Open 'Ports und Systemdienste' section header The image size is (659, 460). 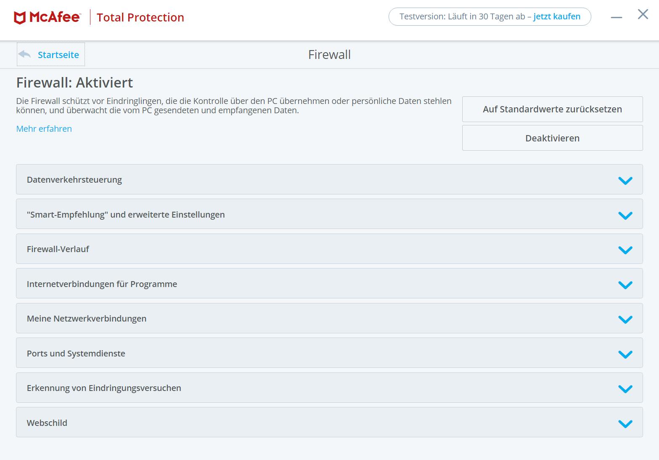tap(329, 353)
